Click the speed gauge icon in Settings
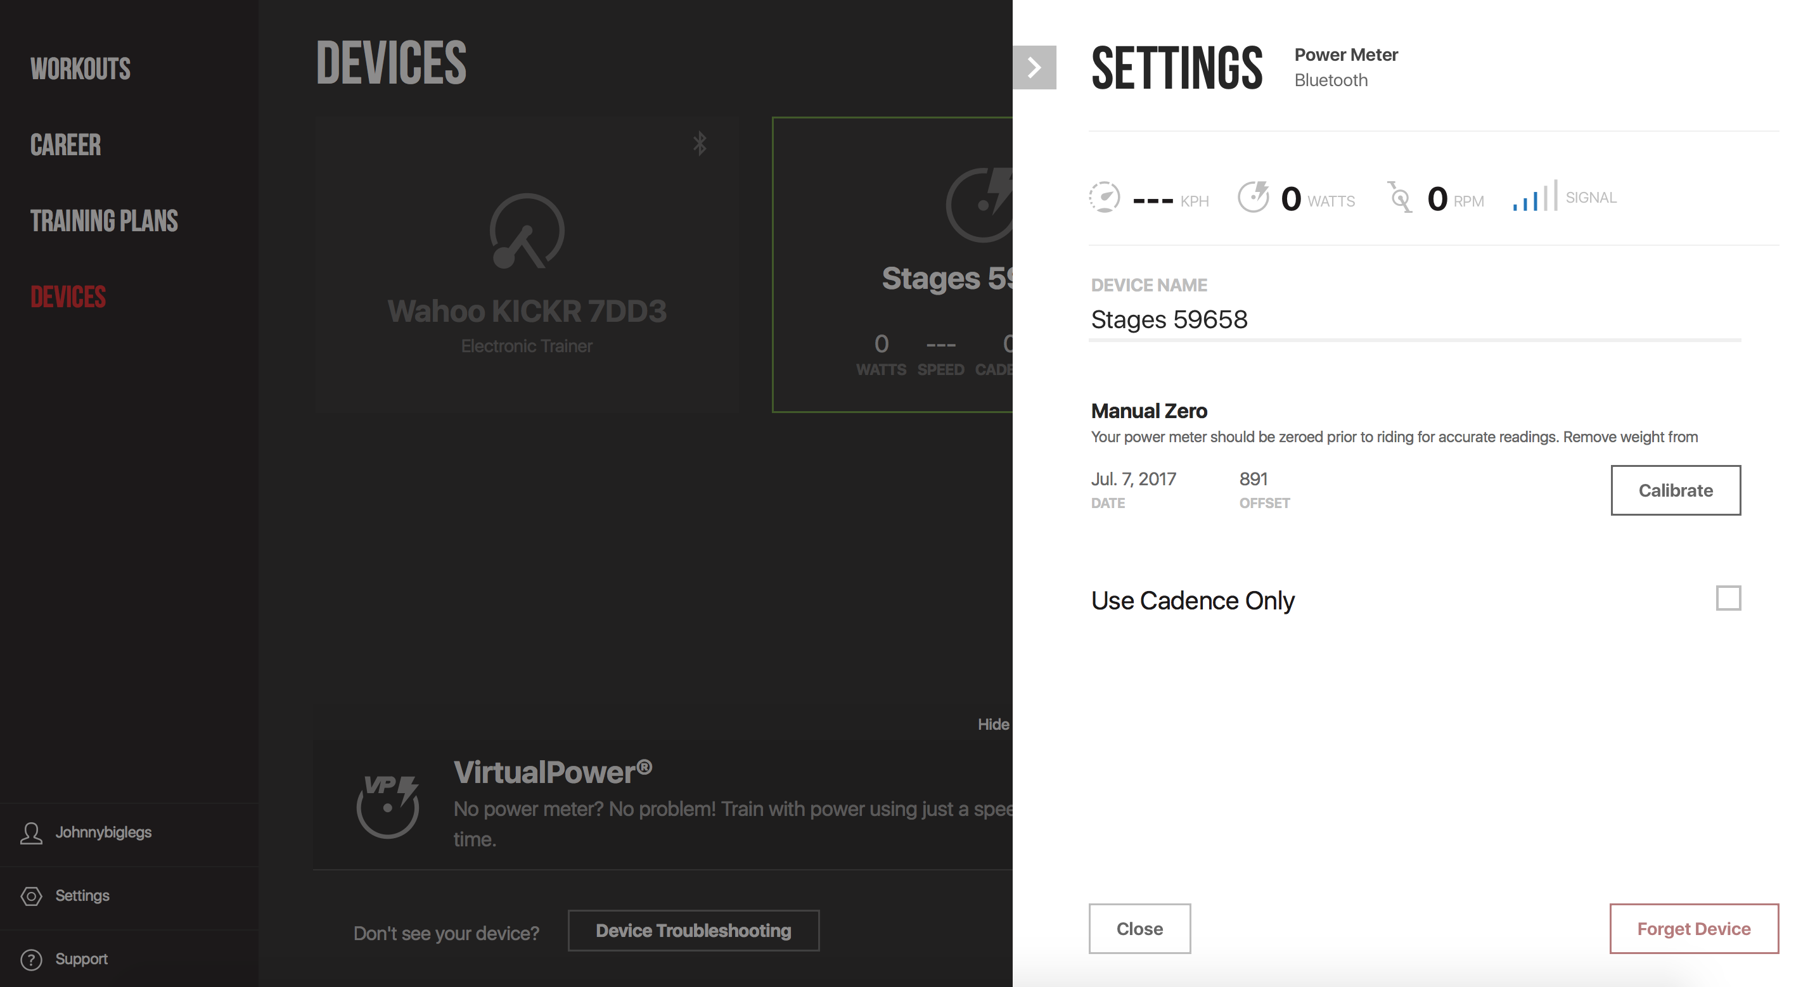 click(1104, 198)
